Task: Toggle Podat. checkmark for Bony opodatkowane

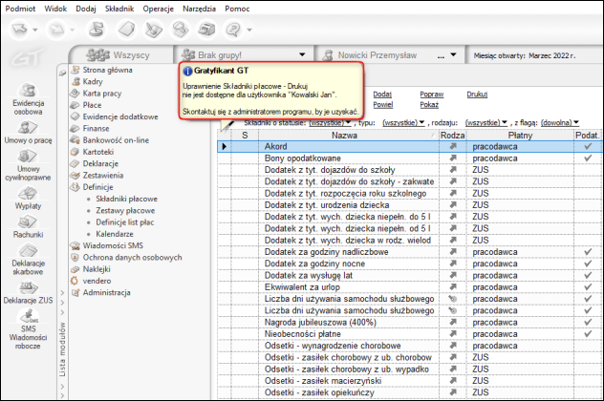Action: (588, 158)
